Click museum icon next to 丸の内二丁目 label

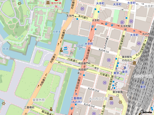tap(111, 99)
